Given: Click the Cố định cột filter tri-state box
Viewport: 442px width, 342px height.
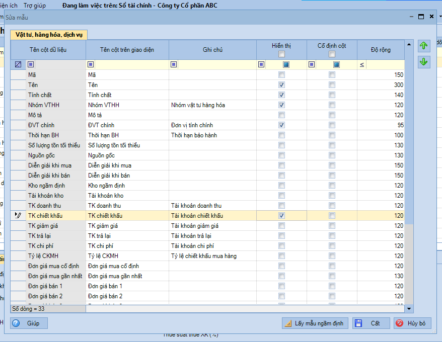Looking at the screenshot, I should 336,65.
